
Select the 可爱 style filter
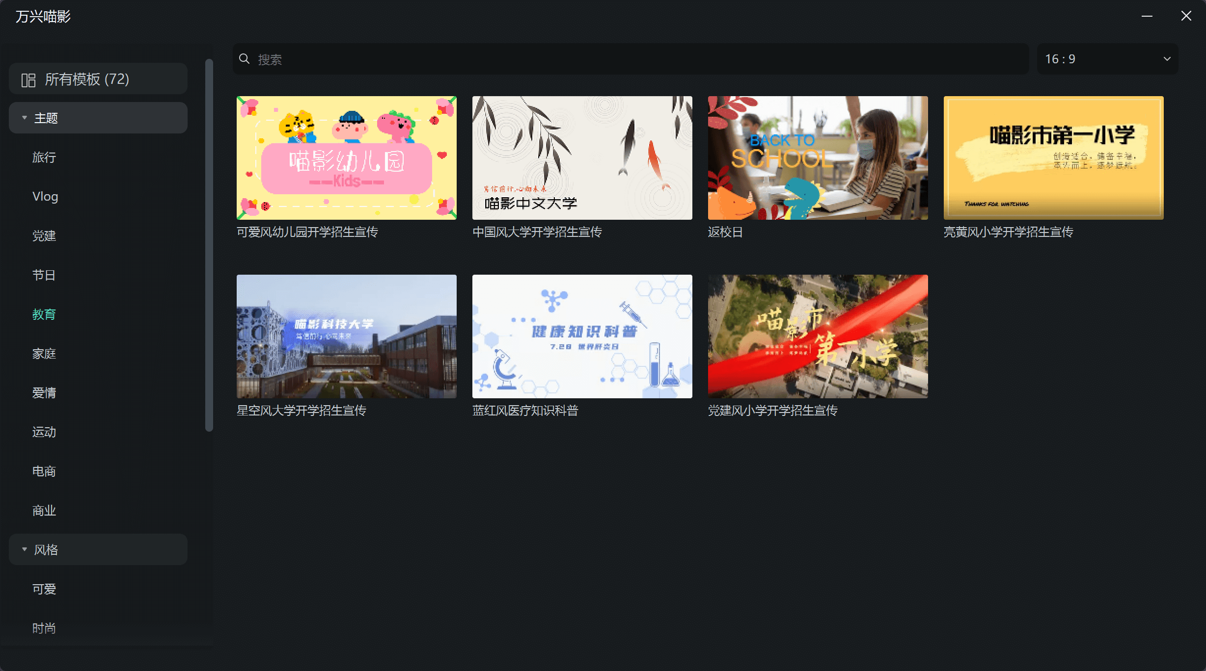44,589
